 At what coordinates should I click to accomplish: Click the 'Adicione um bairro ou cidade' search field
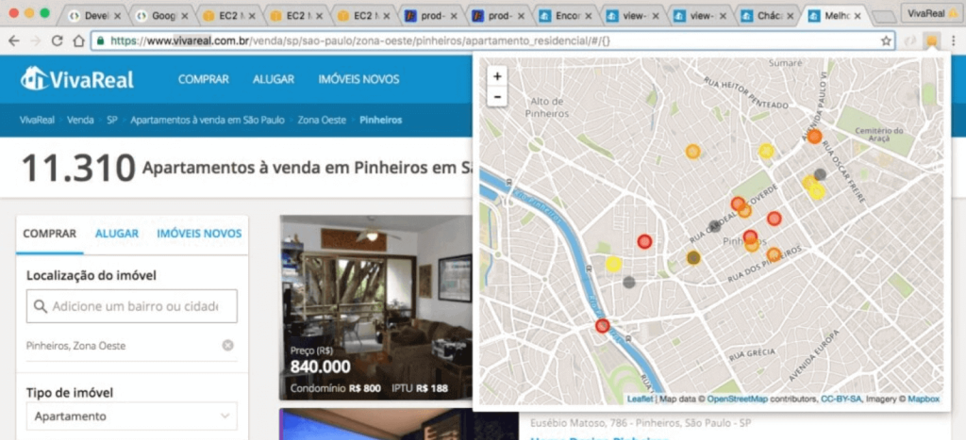coord(131,306)
